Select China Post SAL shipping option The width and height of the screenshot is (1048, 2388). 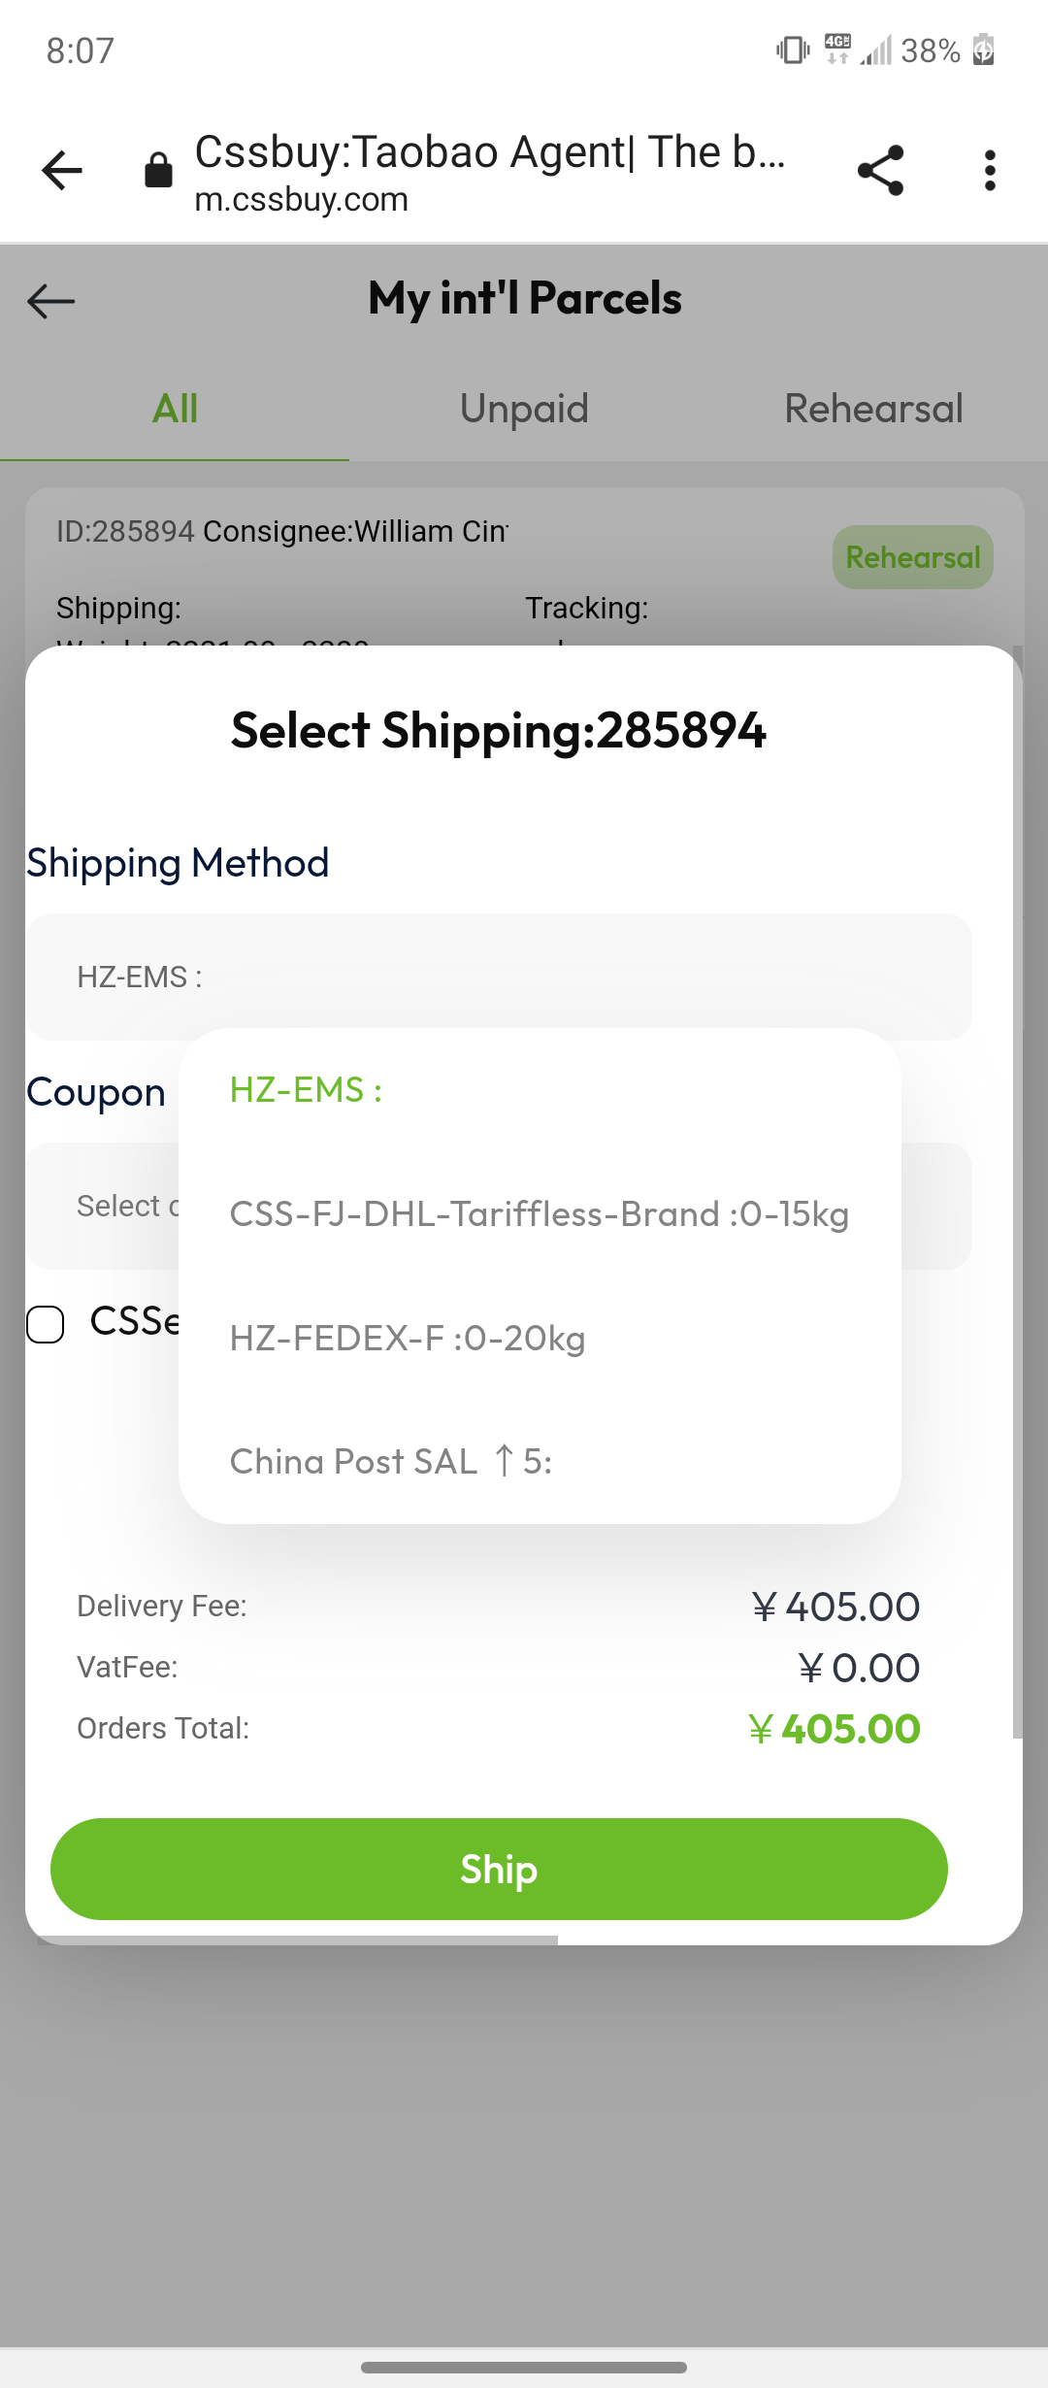[x=389, y=1461]
